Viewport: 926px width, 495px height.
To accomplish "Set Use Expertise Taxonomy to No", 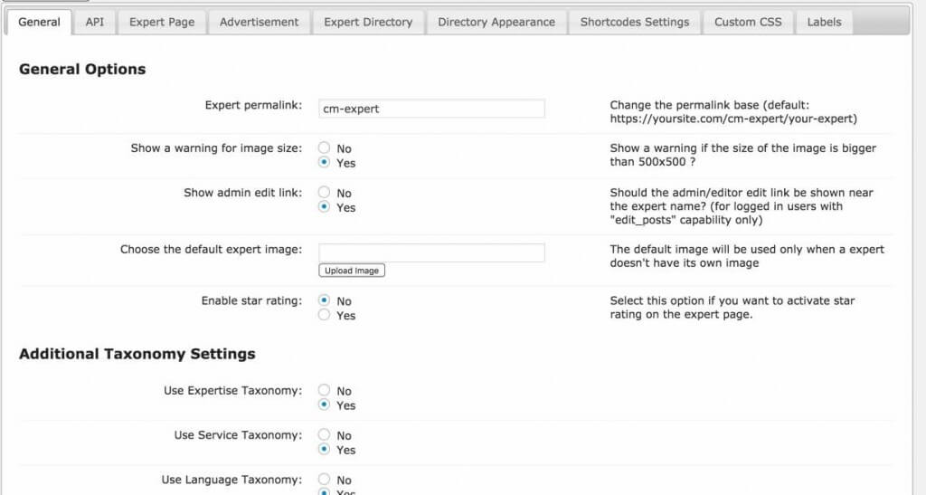I will 324,391.
